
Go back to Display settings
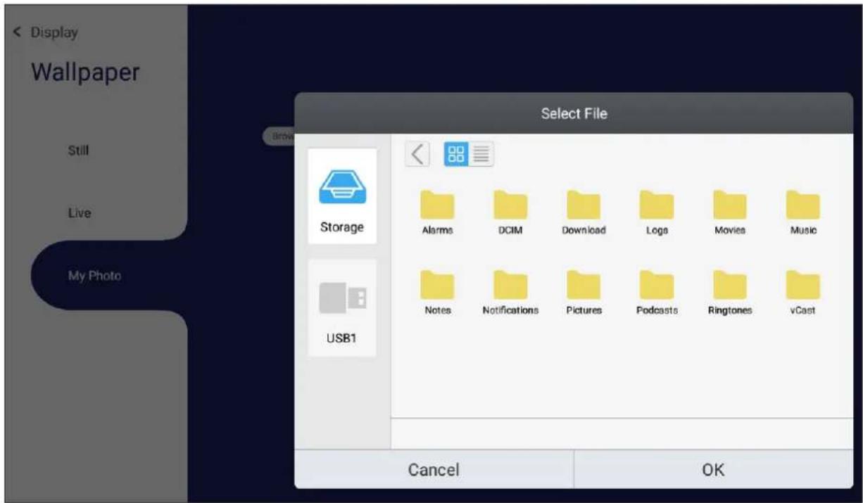click(46, 32)
